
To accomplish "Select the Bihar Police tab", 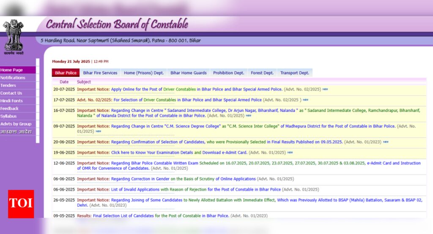I will pyautogui.click(x=66, y=73).
